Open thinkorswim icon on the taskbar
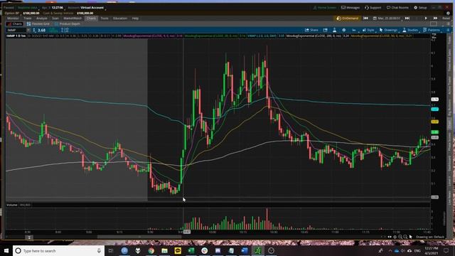Screen dimensions: 455x256 258,250
